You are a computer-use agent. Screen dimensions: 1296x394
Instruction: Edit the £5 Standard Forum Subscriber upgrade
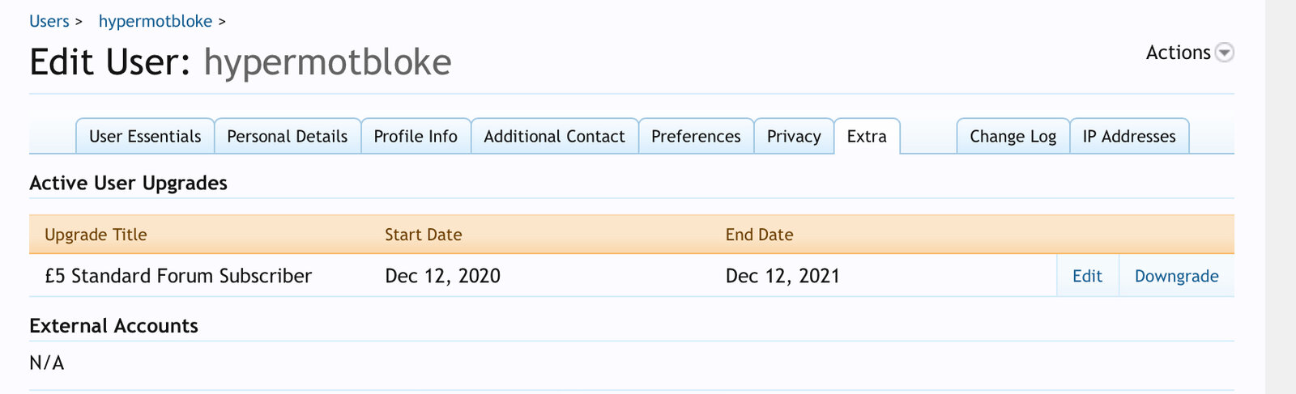(1087, 276)
